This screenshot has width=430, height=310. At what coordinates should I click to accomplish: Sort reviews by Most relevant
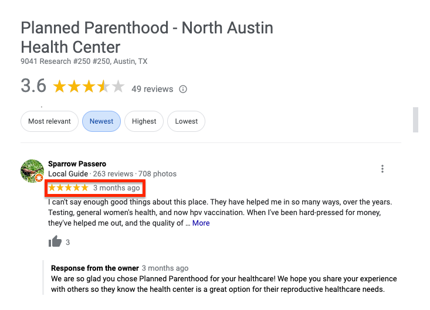tap(49, 121)
